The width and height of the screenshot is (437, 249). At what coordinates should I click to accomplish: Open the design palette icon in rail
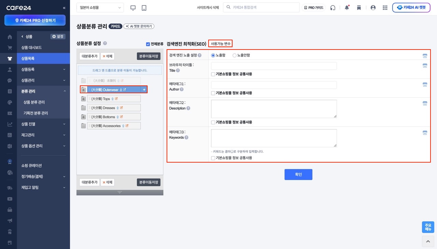tap(10, 102)
